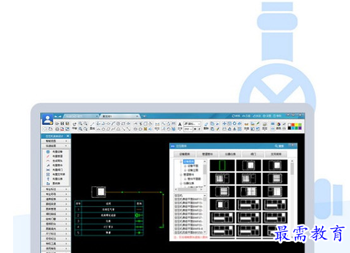Expand the 专业标注 panel section
This screenshot has height=253, width=350.
[x=56, y=189]
